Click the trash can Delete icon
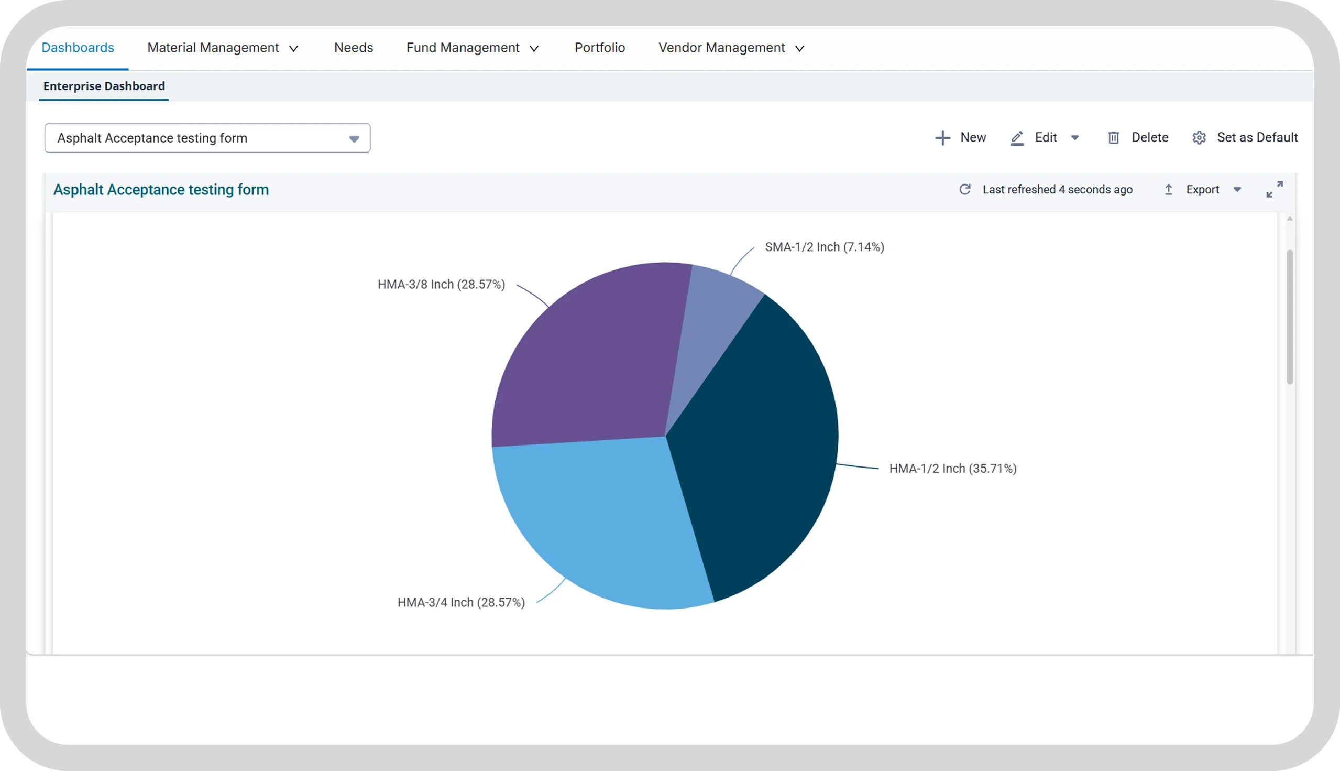 click(1114, 138)
